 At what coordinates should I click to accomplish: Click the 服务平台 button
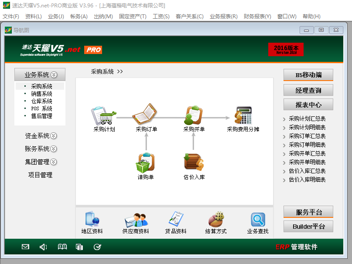pyautogui.click(x=308, y=212)
